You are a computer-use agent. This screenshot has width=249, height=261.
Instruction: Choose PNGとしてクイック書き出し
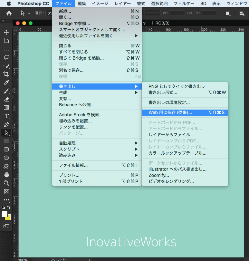pyautogui.click(x=185, y=86)
